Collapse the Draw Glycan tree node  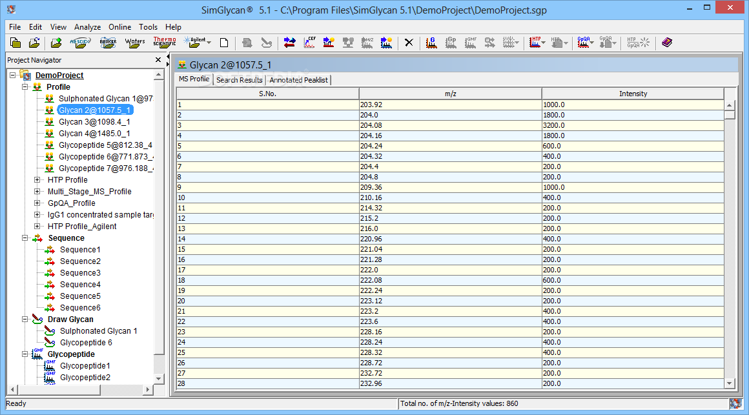(x=25, y=319)
